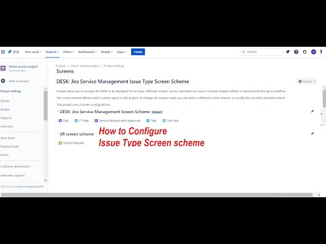Open Language support settings
The height and width of the screenshot is (244, 326).
[x=12, y=175]
